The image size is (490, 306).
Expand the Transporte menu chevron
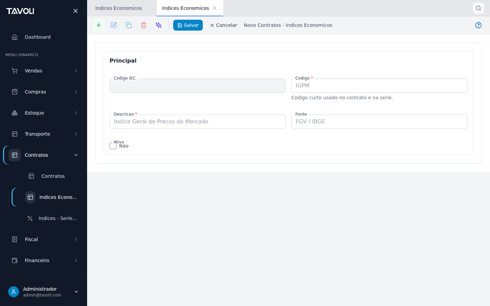(x=76, y=134)
